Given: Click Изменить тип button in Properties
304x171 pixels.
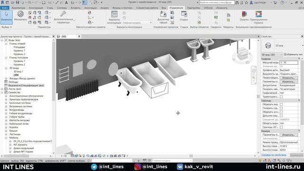Looking at the screenshot, I should (293, 55).
